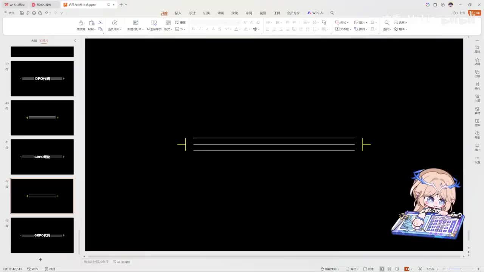The width and height of the screenshot is (484, 272).
Task: Toggle the star mark on slide 40
Action: (x=7, y=108)
